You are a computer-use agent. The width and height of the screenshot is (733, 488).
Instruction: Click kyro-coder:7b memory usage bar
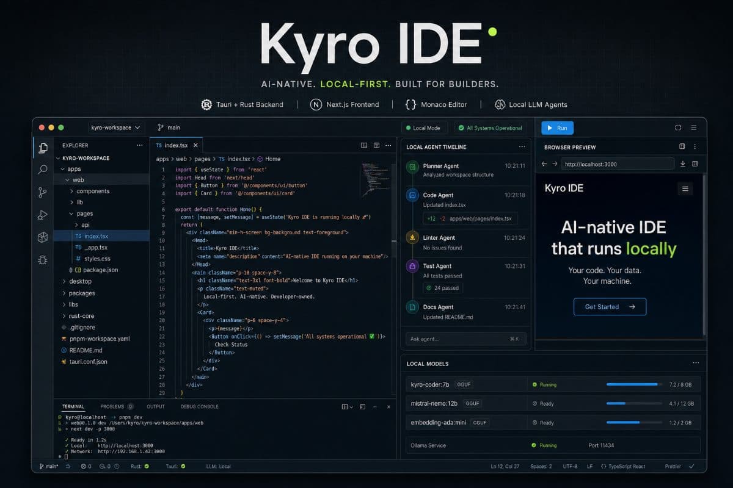click(635, 385)
